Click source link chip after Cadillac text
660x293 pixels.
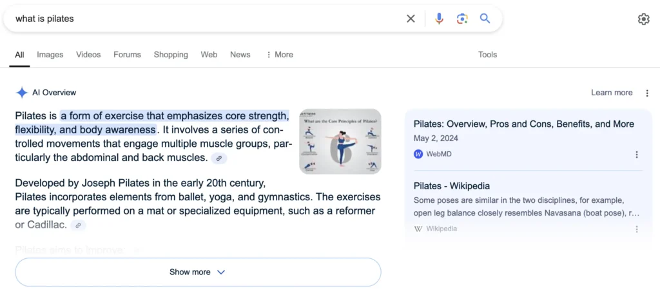tap(78, 225)
